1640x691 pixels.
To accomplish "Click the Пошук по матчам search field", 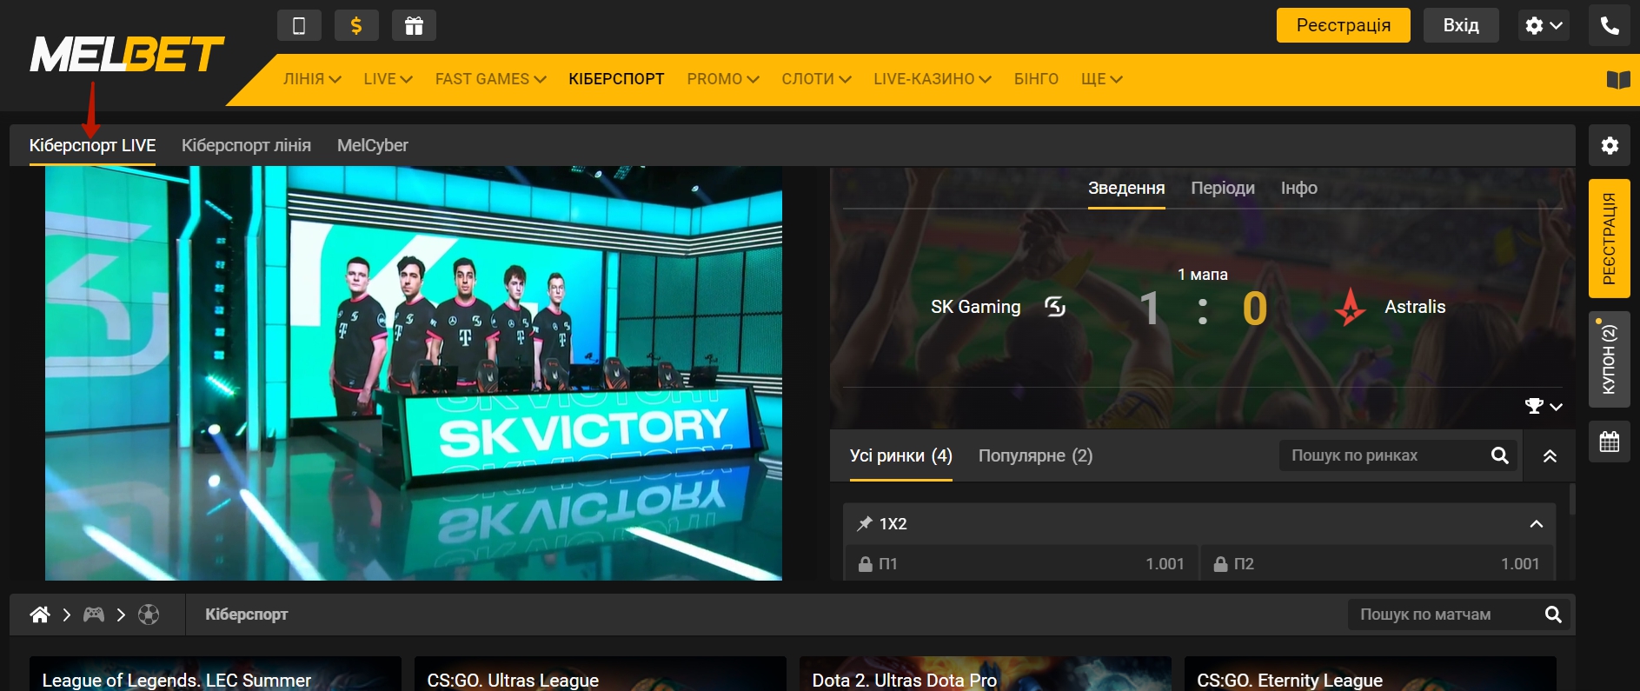I will click(1444, 615).
